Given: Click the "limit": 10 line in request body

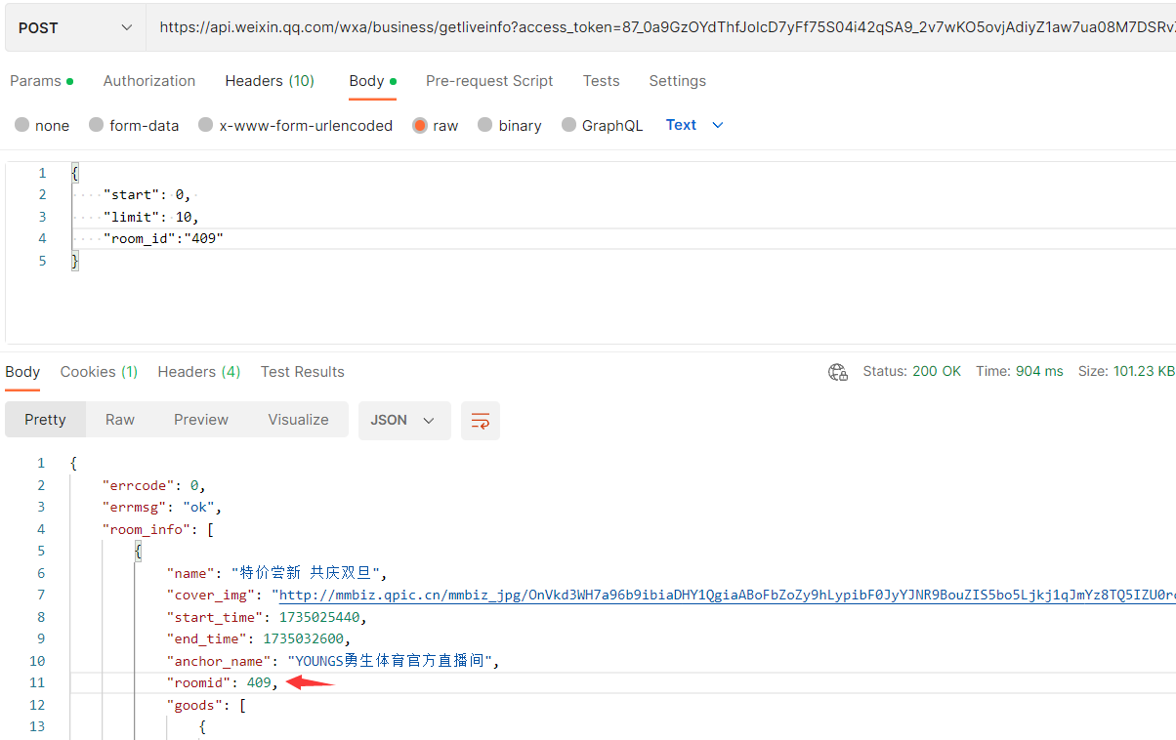Looking at the screenshot, I should pos(150,217).
